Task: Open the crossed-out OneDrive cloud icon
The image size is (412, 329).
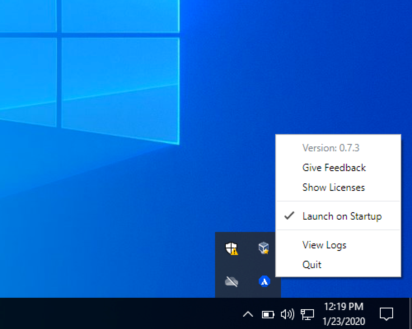Action: point(231,281)
